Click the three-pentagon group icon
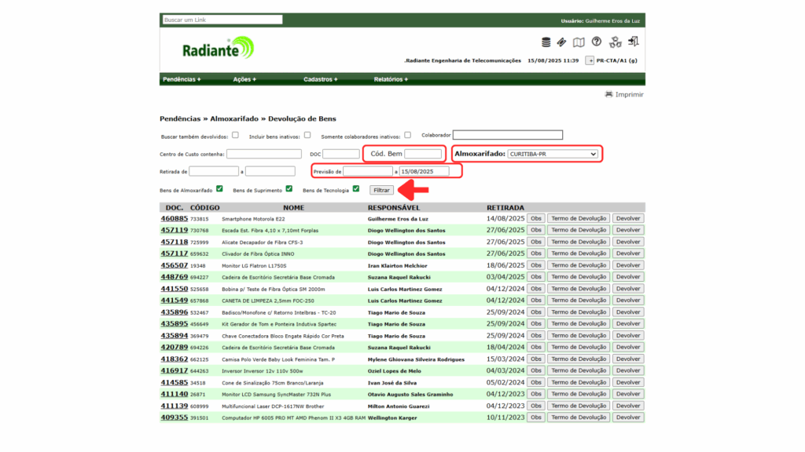Screen dimensions: 805x452 [616, 42]
